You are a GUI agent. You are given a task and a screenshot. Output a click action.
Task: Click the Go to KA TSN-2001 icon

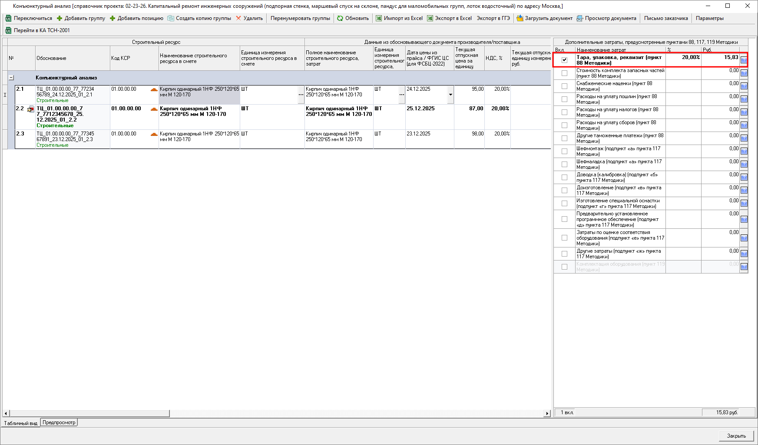pyautogui.click(x=8, y=30)
